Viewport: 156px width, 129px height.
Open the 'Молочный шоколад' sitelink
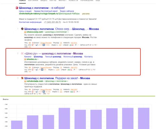(x=73, y=57)
